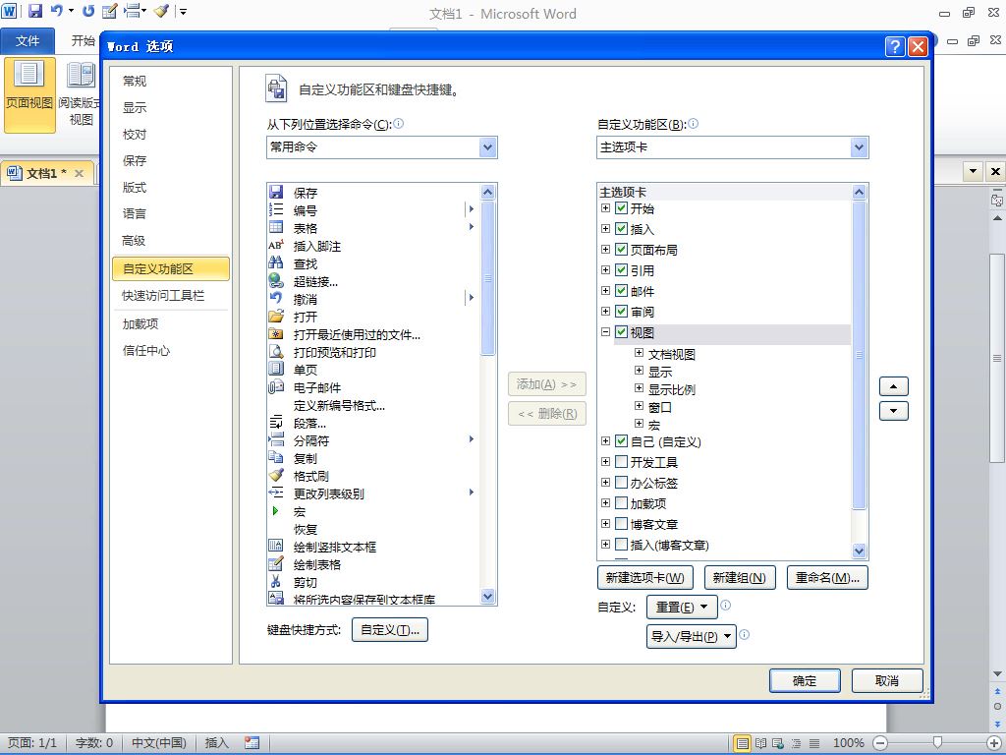Select the Format Painter (格式刷) icon
The width and height of the screenshot is (1006, 755).
coord(276,475)
